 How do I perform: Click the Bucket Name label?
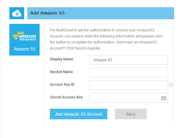(x=61, y=72)
